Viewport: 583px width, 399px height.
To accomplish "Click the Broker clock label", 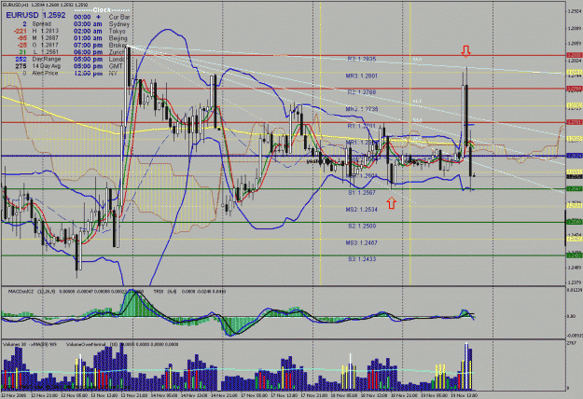I will 118,46.
